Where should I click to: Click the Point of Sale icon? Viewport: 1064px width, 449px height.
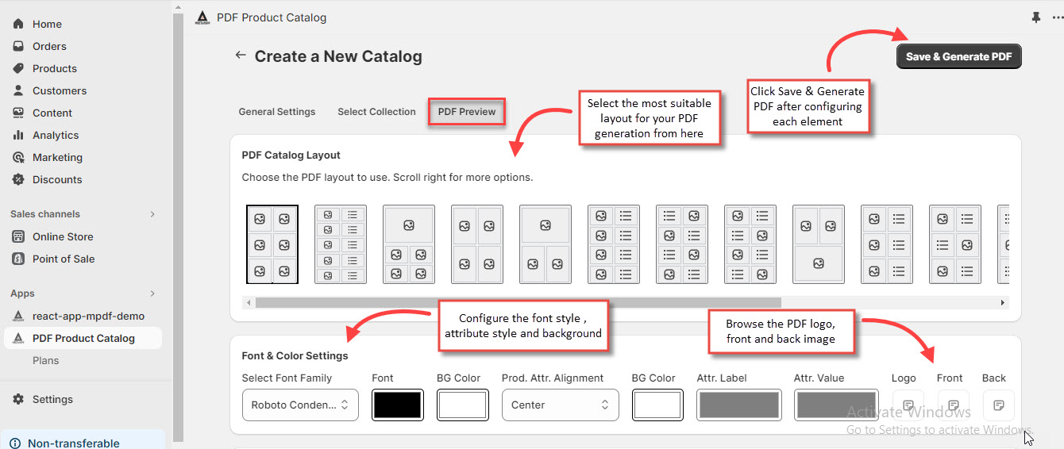pyautogui.click(x=18, y=259)
